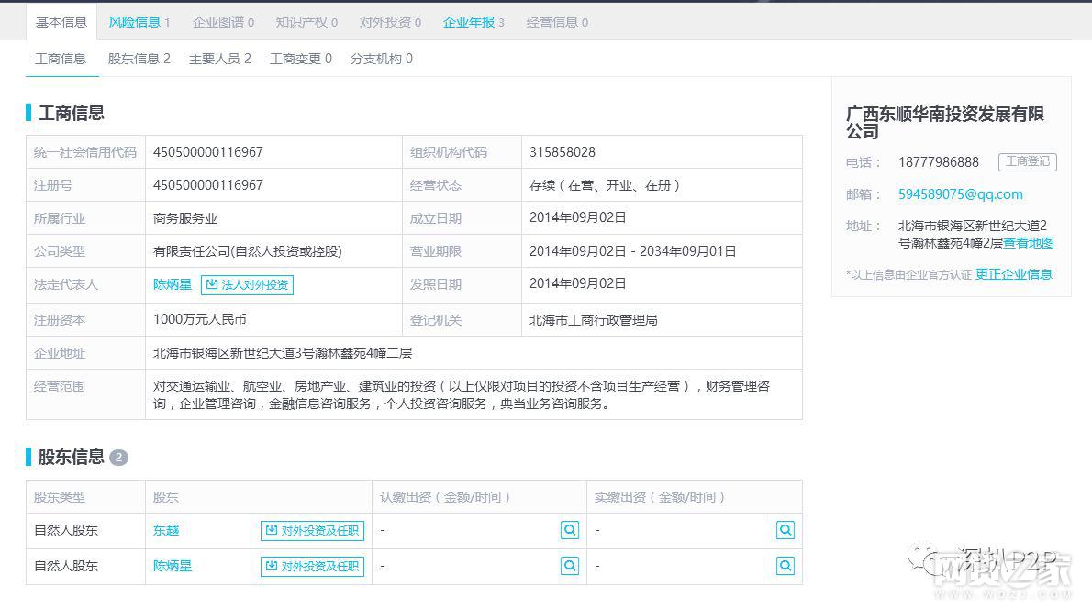Viewport: 1092px width, 608px height.
Task: Switch to 股东信息 sub-tab
Action: pyautogui.click(x=139, y=59)
